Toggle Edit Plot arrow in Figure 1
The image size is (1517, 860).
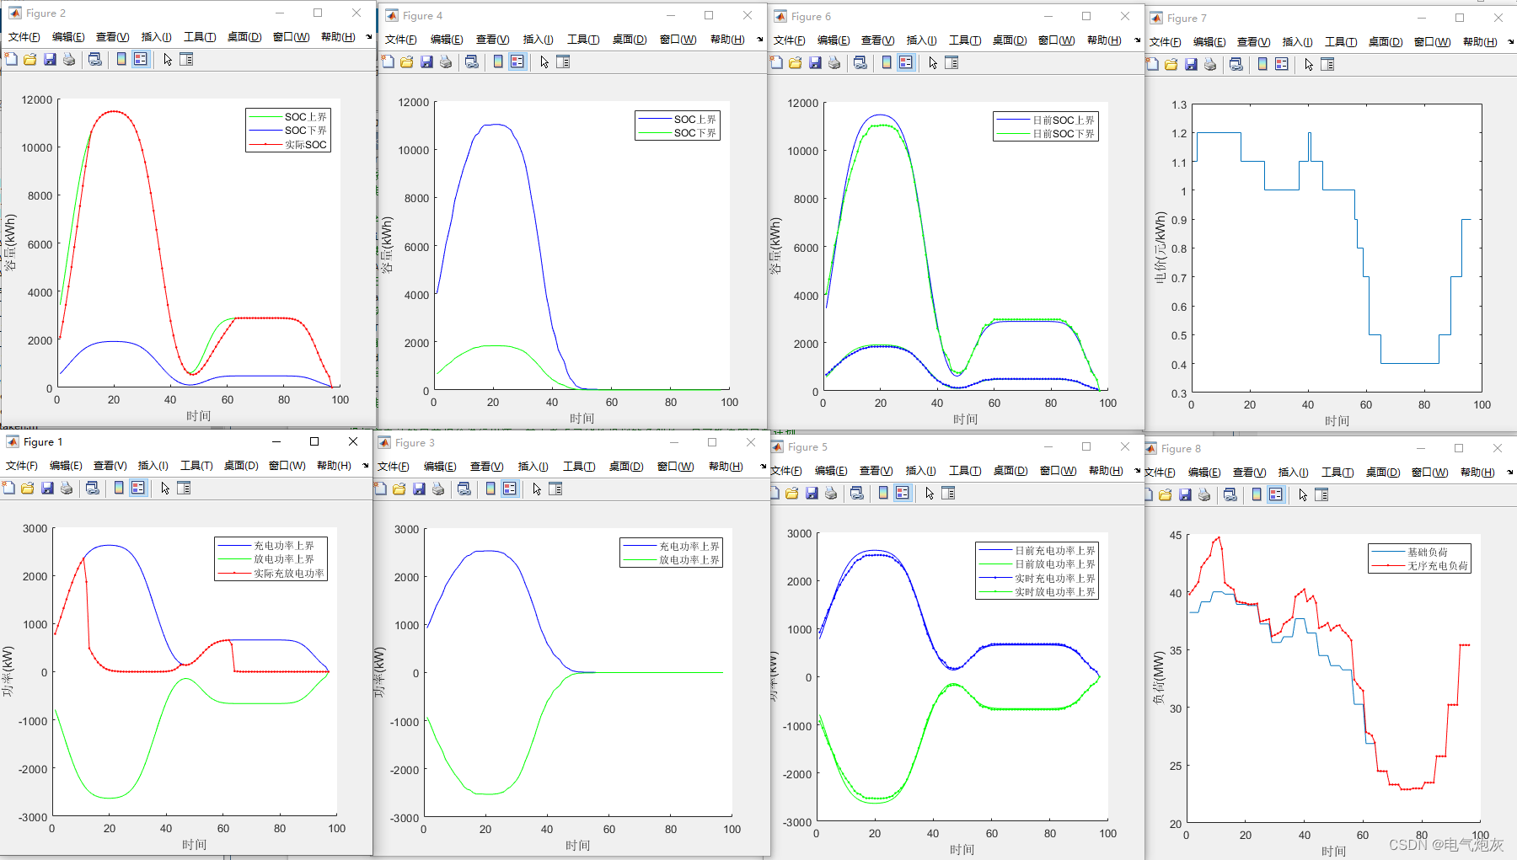(x=165, y=488)
